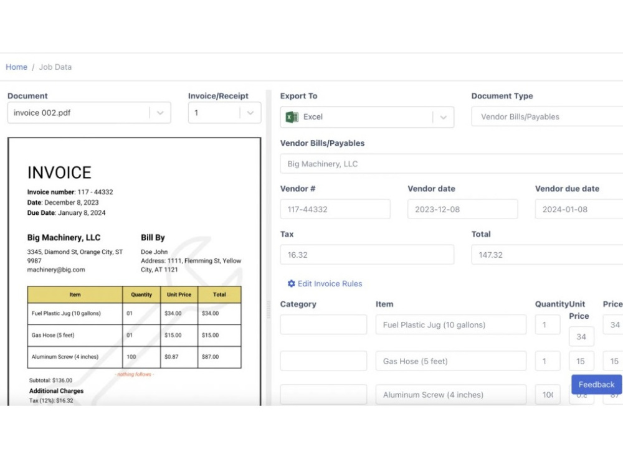This screenshot has height=467, width=623.
Task: Open the Edit Invoice Rules link
Action: click(x=330, y=283)
